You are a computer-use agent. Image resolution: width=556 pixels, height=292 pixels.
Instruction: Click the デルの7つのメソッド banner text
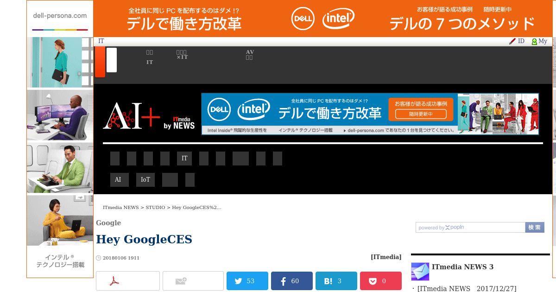click(462, 24)
